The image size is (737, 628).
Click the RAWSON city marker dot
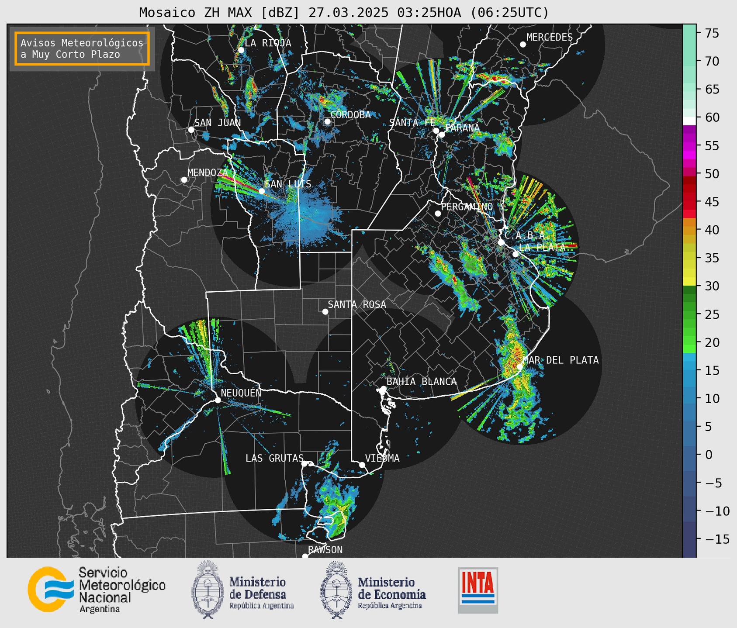(x=305, y=556)
